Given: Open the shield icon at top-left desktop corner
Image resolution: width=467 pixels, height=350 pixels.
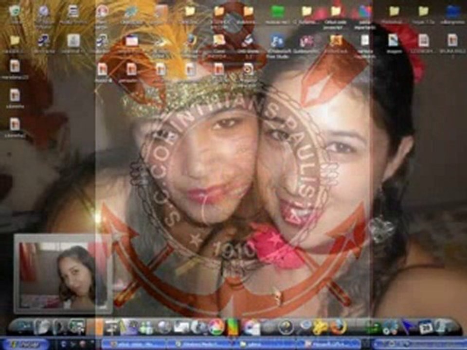Looking at the screenshot, I should 15,12.
